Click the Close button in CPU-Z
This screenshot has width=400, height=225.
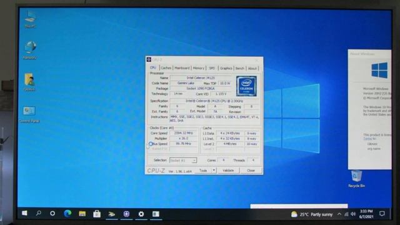pos(251,171)
